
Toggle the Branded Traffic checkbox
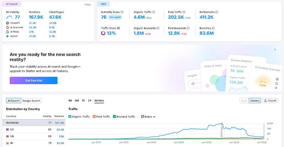114,117
